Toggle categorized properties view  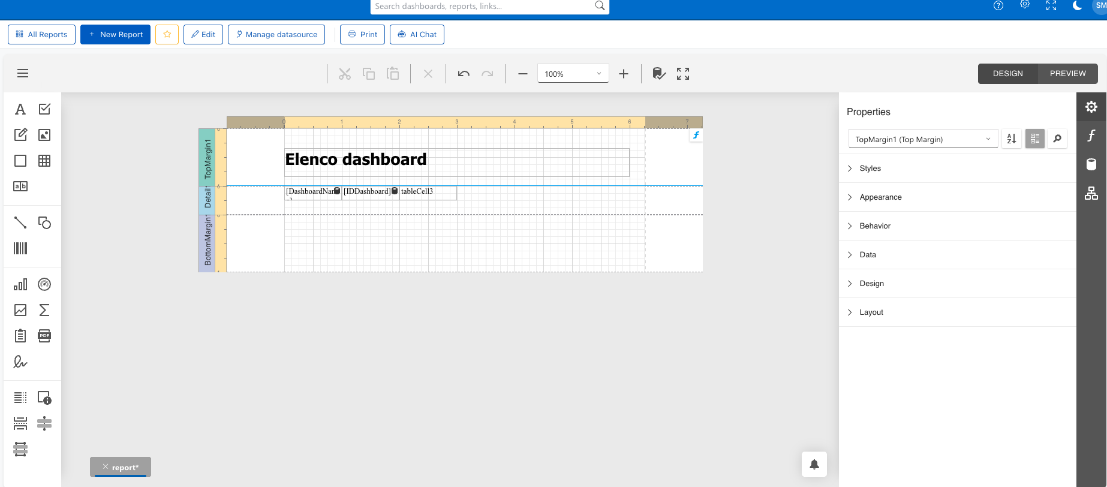click(x=1035, y=139)
